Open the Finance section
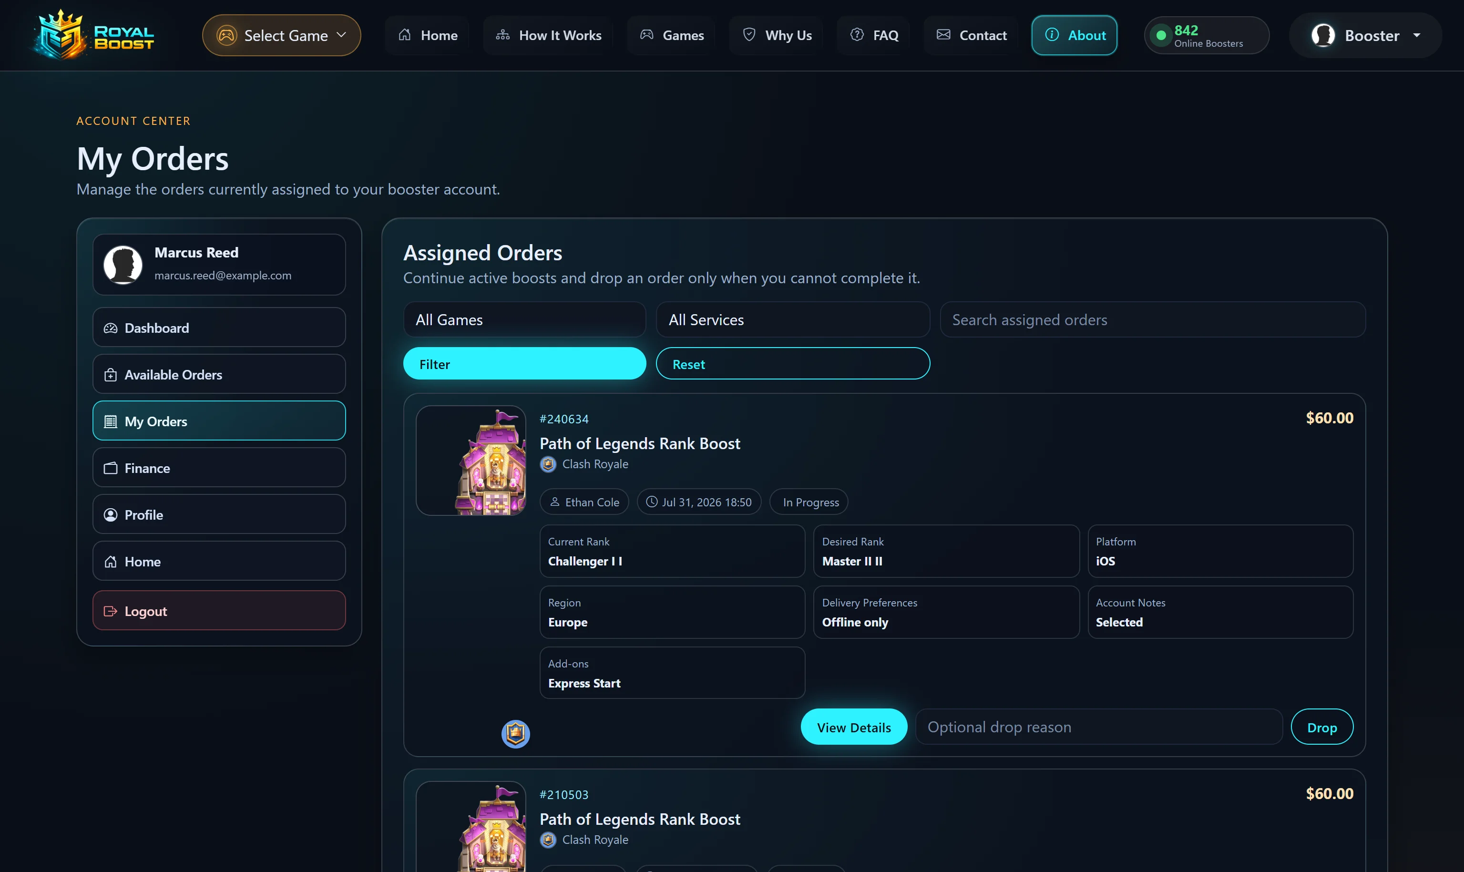The image size is (1464, 872). [x=219, y=468]
